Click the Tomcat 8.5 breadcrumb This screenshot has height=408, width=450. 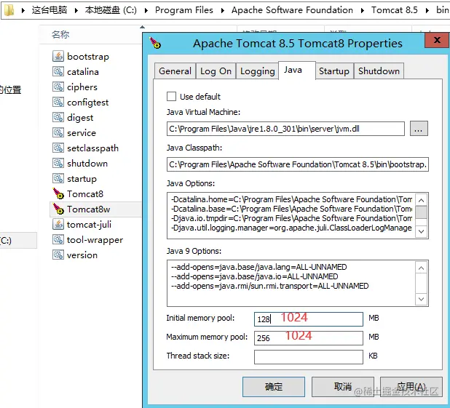point(395,10)
